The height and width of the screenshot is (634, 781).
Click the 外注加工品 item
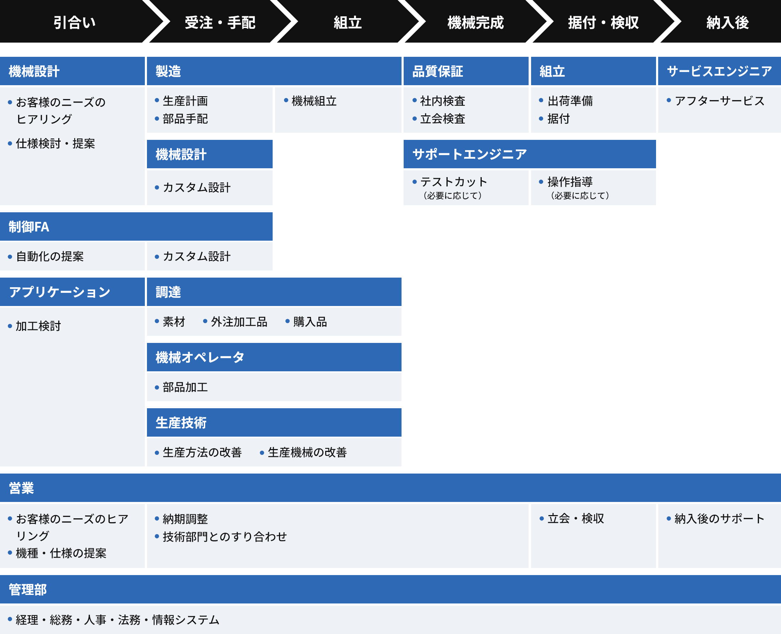pyautogui.click(x=239, y=322)
